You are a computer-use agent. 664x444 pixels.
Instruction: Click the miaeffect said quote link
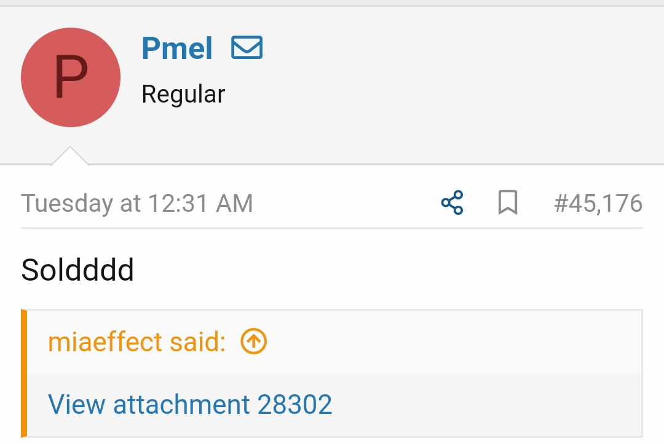coord(136,342)
